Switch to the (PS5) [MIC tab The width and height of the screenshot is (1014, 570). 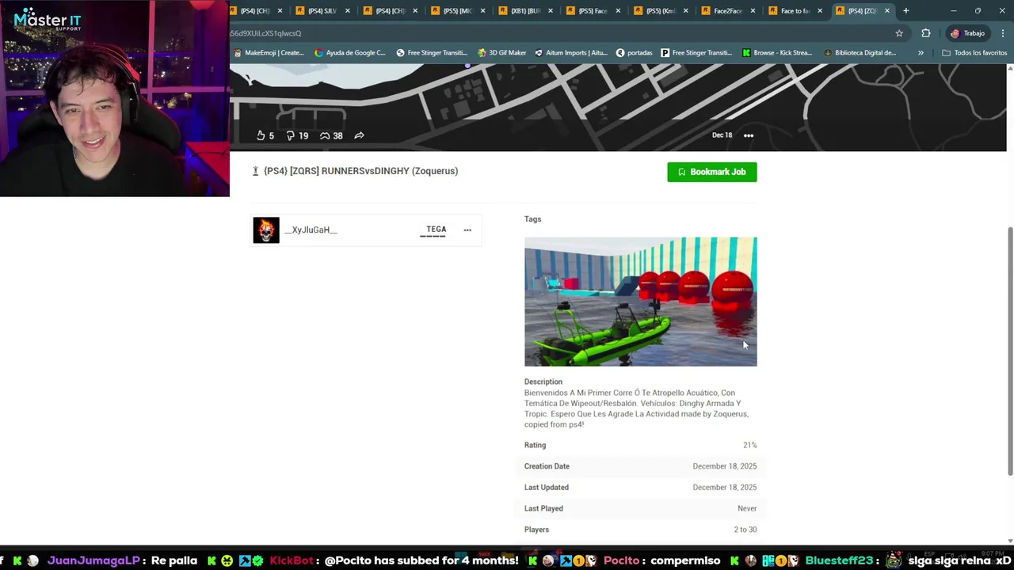tap(457, 11)
